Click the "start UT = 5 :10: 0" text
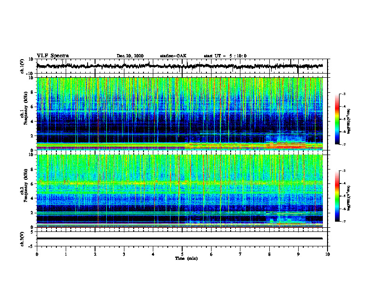This screenshot has height=285, width=369. pos(225,56)
